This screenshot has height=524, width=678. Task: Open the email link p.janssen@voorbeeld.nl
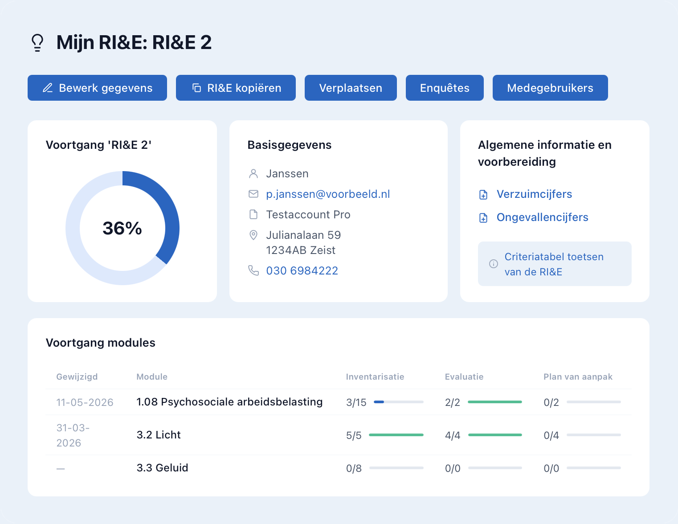point(328,194)
